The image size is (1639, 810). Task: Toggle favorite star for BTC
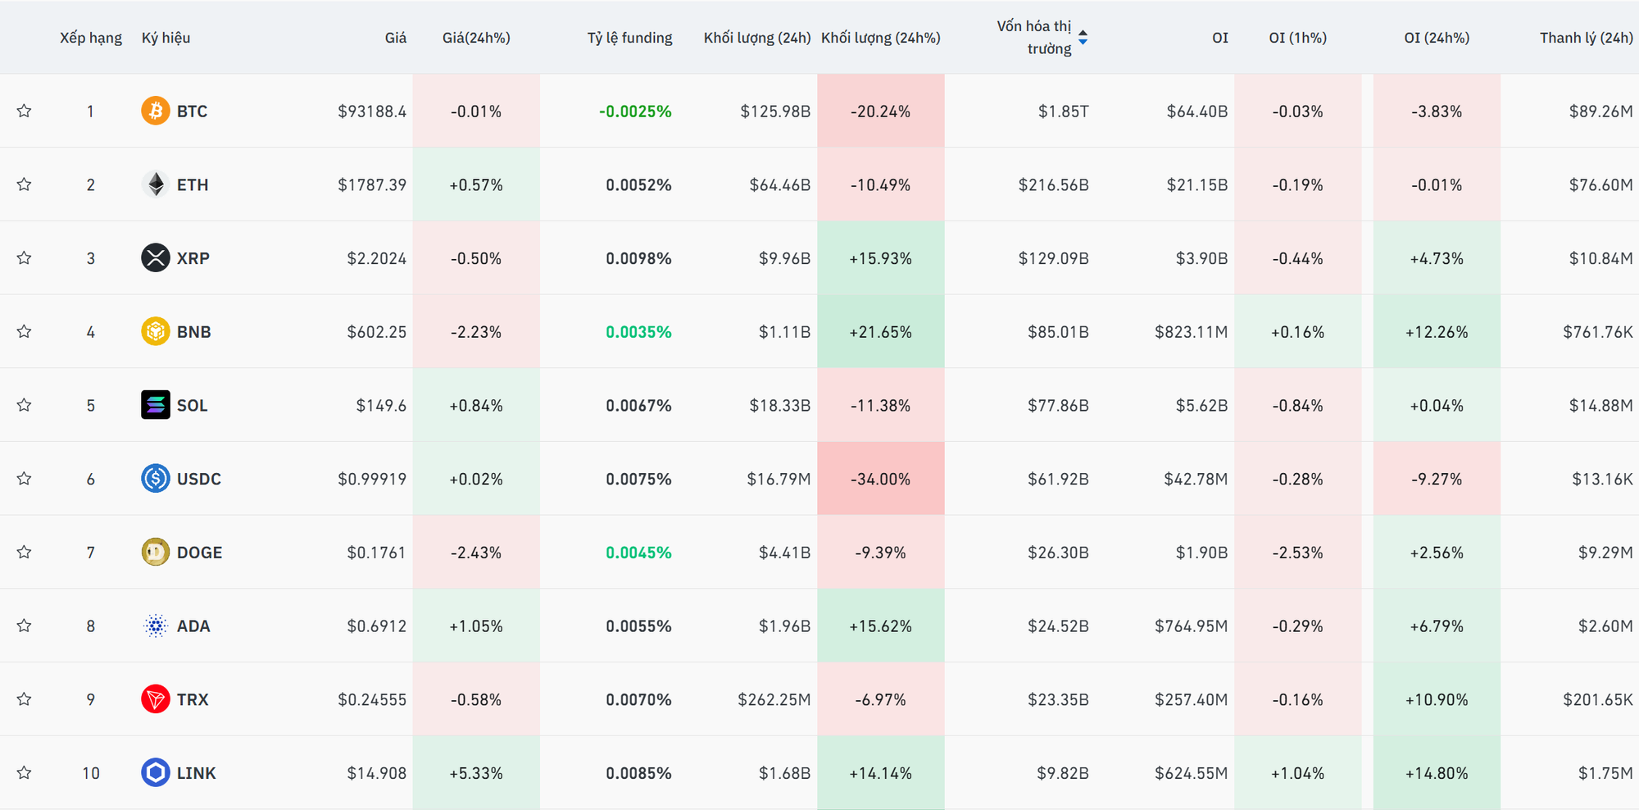[x=25, y=111]
